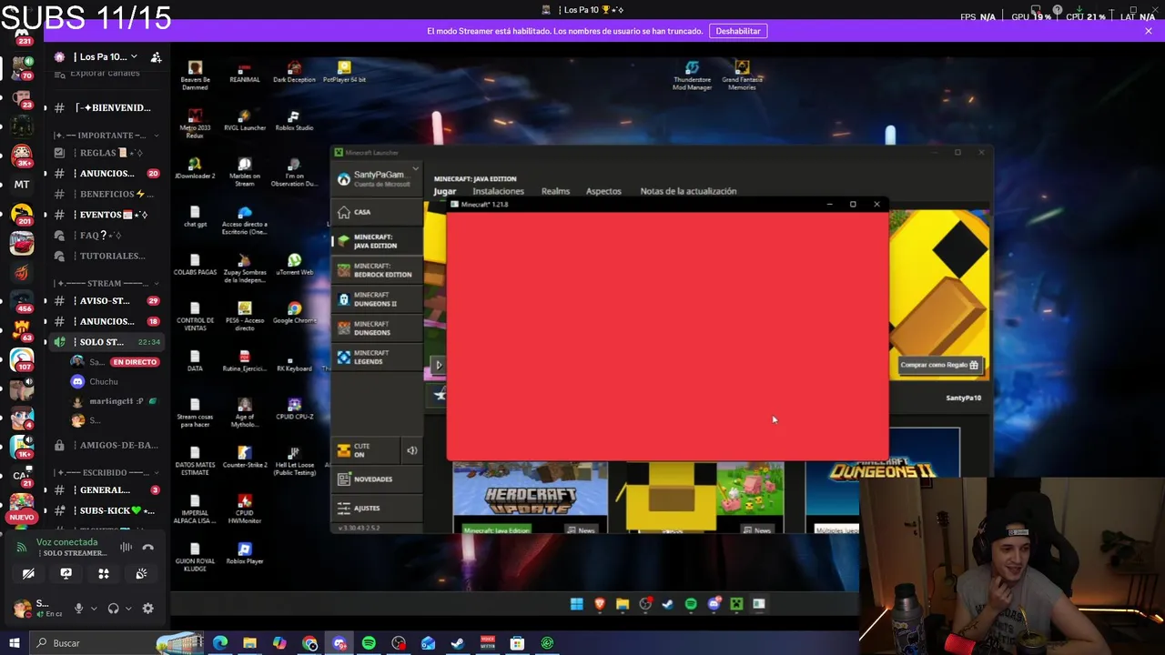
Task: Click Deshabilitar in the Streamer mode banner
Action: (738, 31)
